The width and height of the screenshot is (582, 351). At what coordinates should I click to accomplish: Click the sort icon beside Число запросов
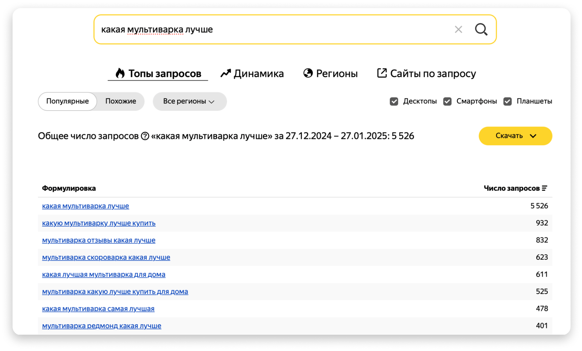coord(544,188)
